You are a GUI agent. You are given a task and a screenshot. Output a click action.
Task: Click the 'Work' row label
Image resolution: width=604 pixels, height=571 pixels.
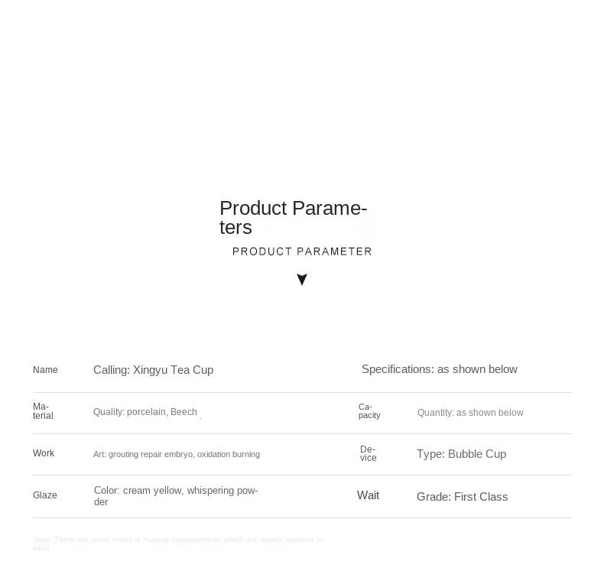(44, 453)
